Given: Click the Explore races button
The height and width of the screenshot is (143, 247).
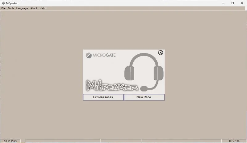Looking at the screenshot, I should tap(103, 97).
